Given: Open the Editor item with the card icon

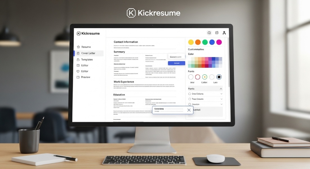Looking at the screenshot, I should point(83,65).
